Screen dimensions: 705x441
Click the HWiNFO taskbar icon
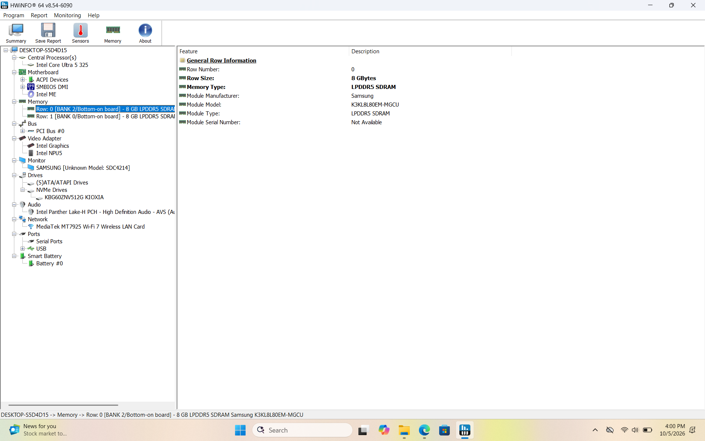(x=464, y=430)
